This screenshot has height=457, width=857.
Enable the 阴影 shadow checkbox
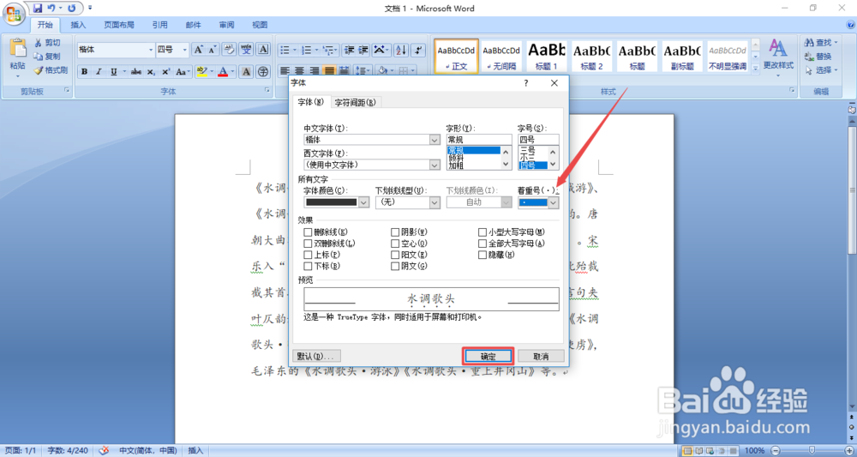pos(395,232)
